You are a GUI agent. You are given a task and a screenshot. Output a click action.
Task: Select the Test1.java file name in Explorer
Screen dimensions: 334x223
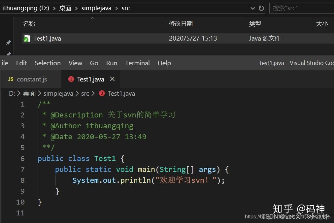[47, 38]
